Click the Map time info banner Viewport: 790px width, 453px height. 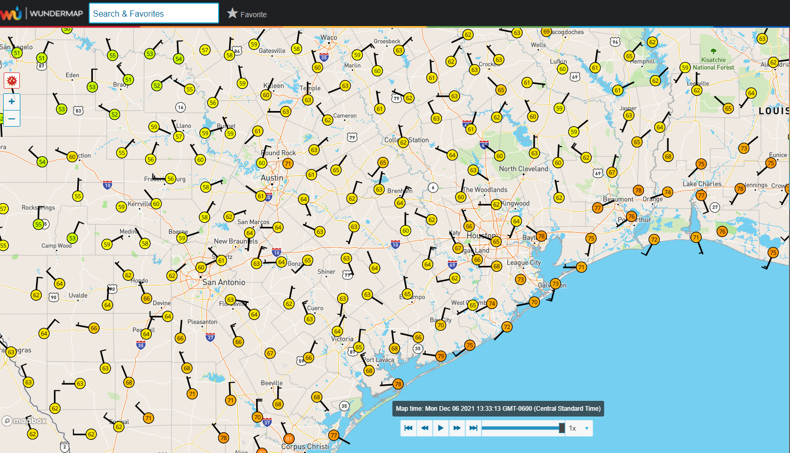tap(498, 409)
